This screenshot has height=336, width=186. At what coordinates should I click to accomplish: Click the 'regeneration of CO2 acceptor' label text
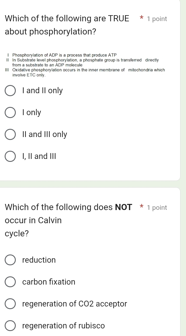[74, 304]
